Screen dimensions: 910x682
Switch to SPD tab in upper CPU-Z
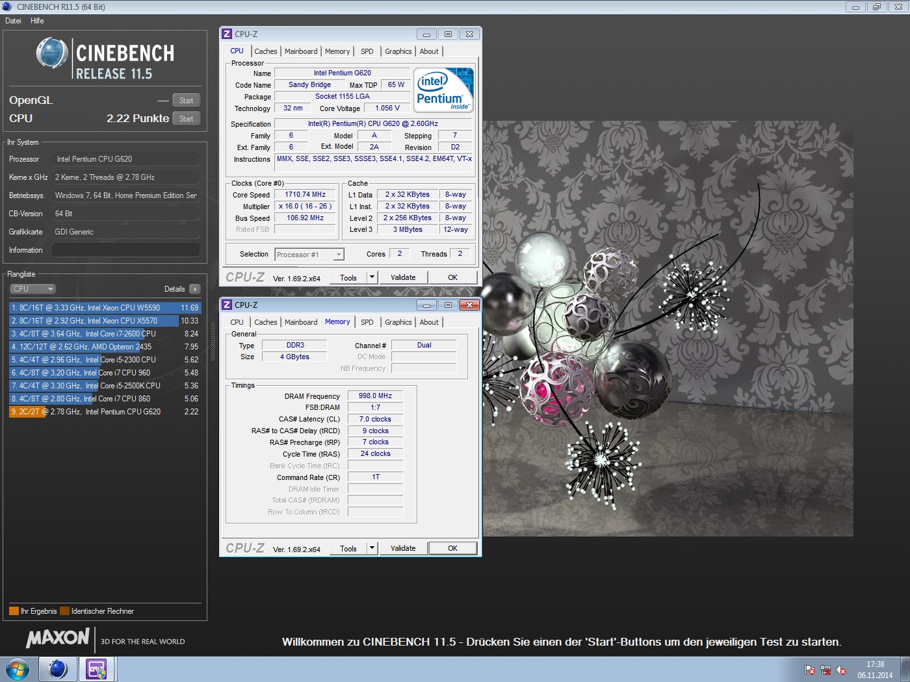(x=367, y=51)
